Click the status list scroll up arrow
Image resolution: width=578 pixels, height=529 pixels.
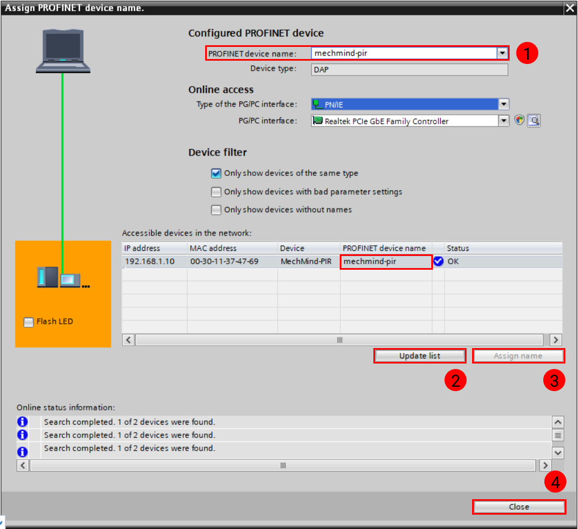click(x=558, y=422)
